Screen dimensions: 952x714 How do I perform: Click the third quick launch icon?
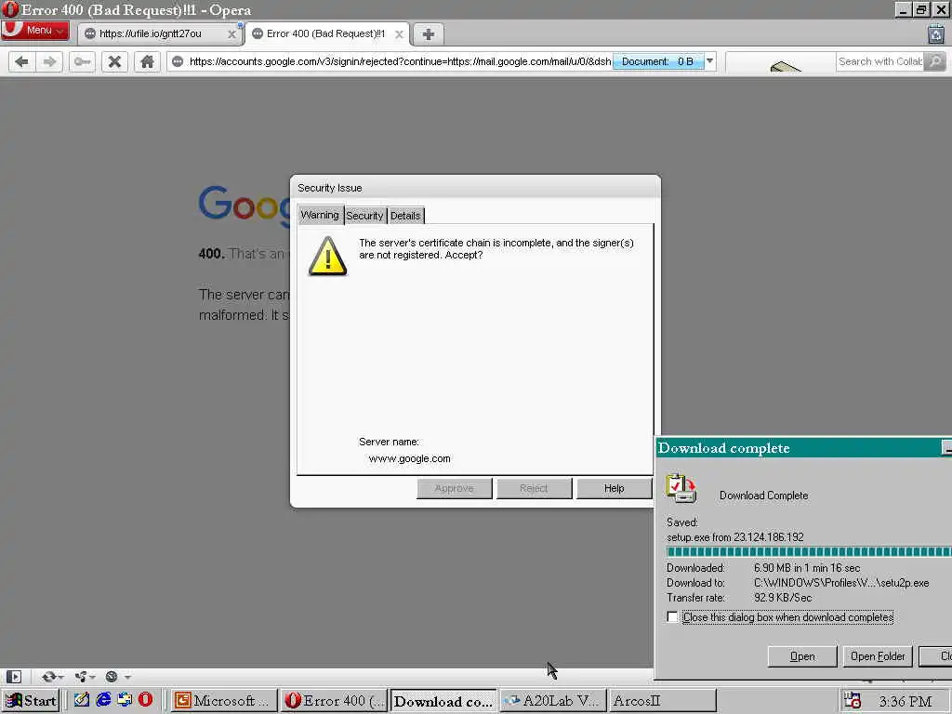[125, 700]
